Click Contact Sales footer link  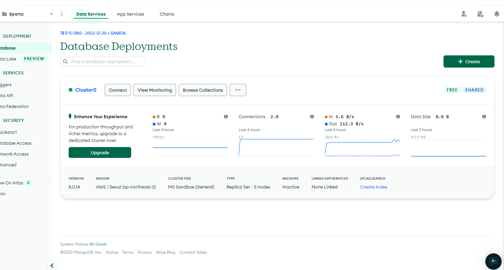click(x=193, y=252)
